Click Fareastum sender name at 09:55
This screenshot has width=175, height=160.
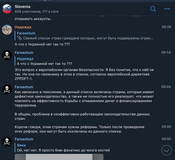[x=24, y=139]
